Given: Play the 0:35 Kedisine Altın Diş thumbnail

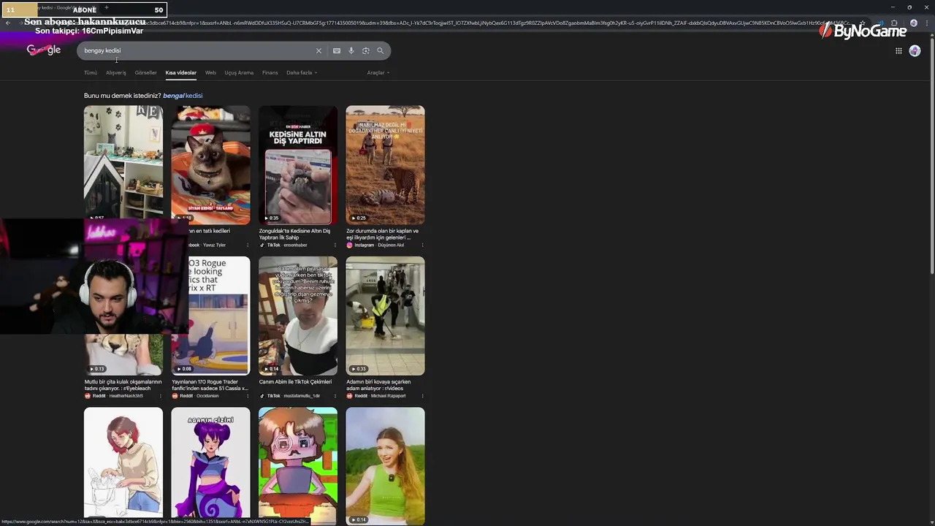Looking at the screenshot, I should (x=298, y=165).
